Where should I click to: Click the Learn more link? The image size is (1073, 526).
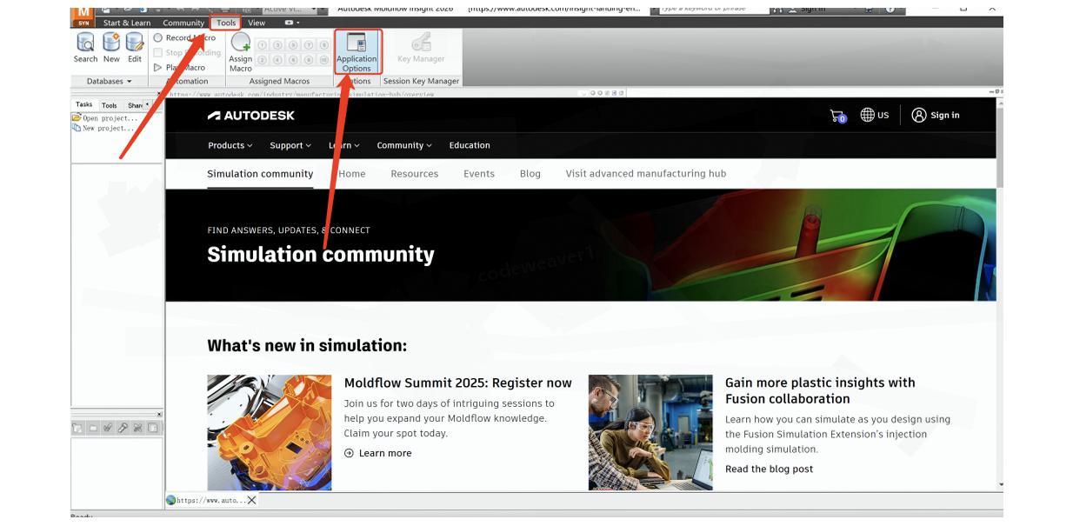[x=385, y=453]
